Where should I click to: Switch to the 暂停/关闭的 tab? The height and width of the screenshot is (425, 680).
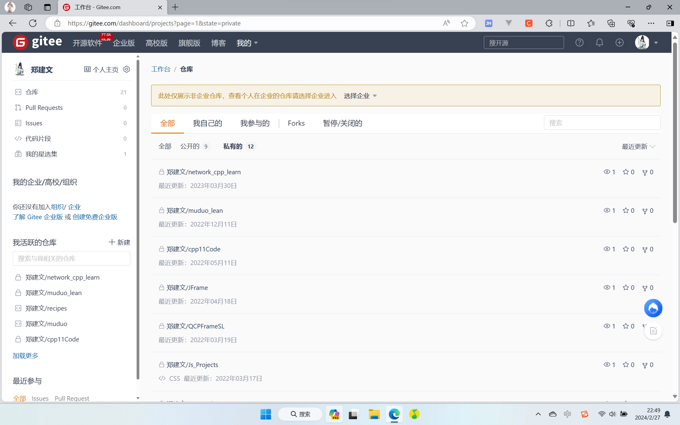[343, 123]
